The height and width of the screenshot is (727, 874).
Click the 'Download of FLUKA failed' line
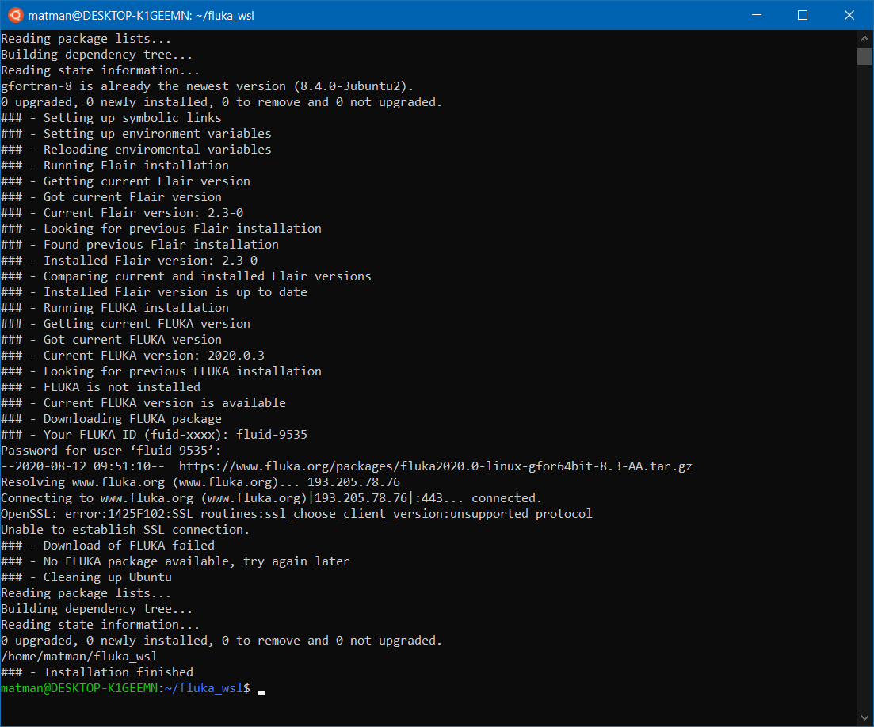click(x=108, y=546)
